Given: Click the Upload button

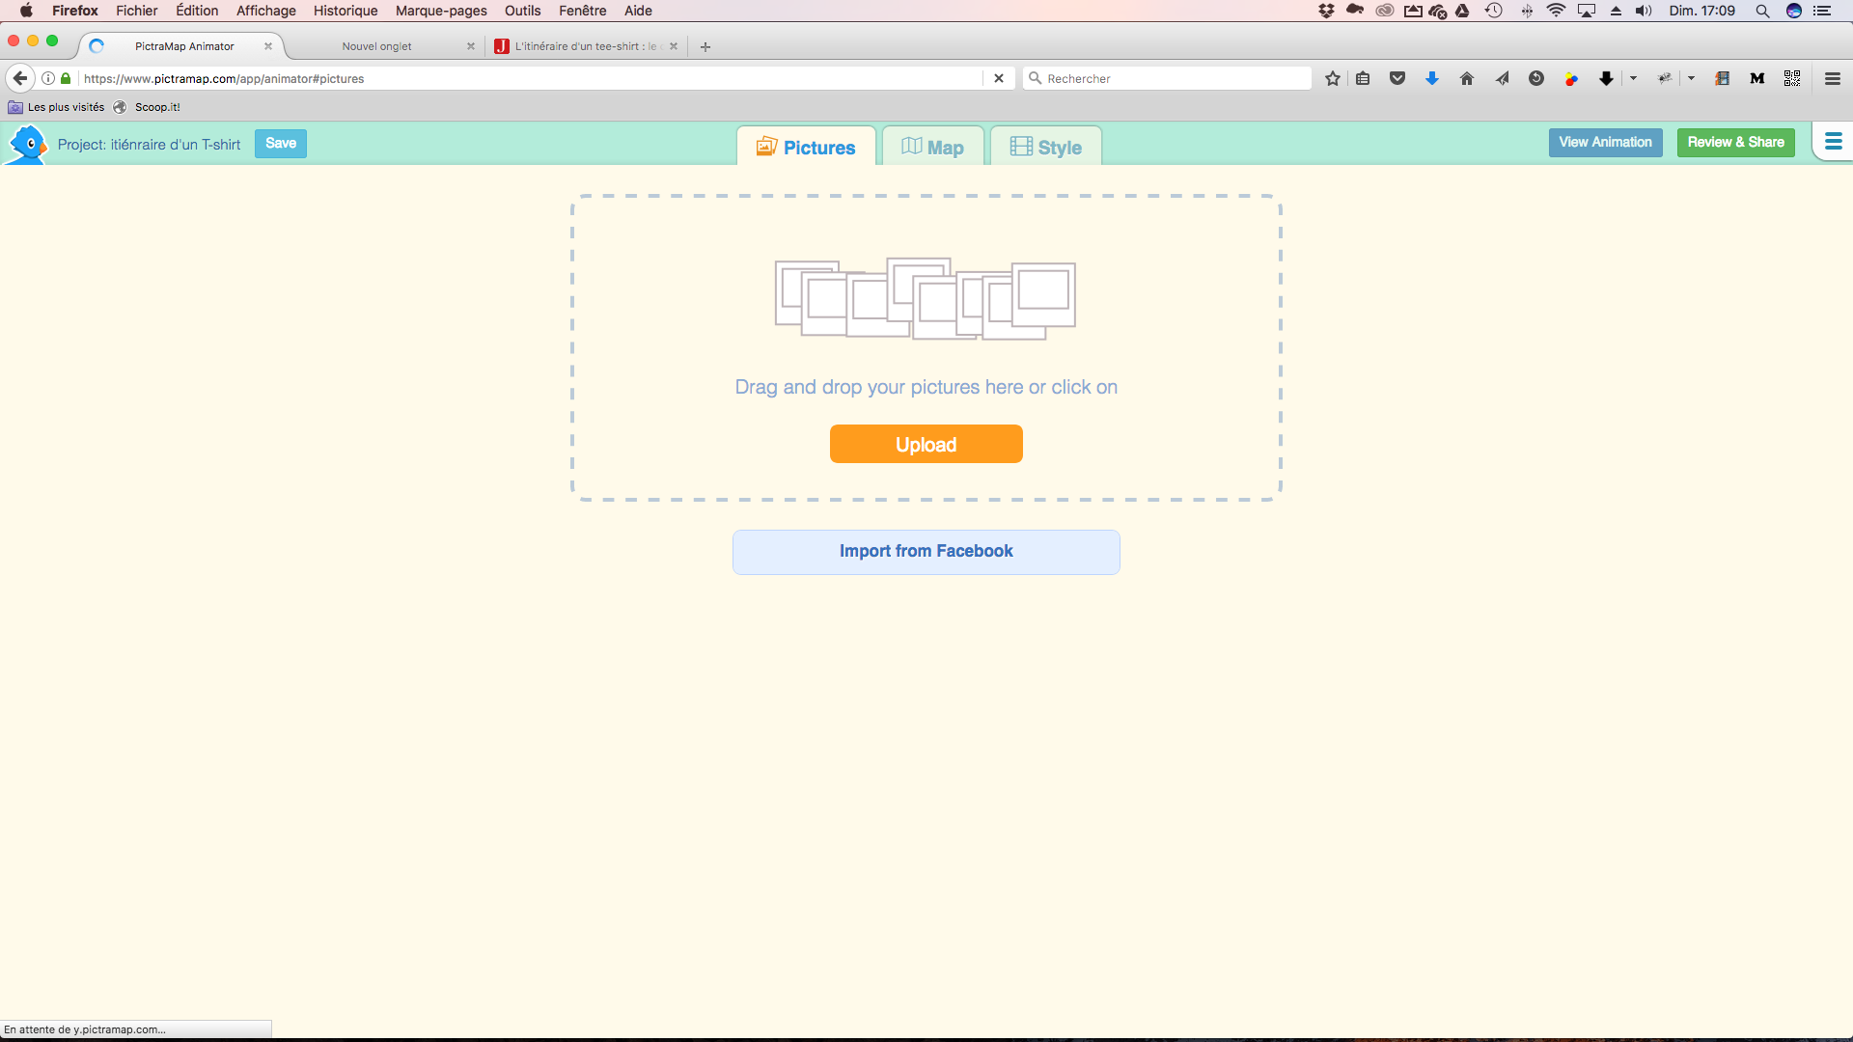Looking at the screenshot, I should 926,444.
